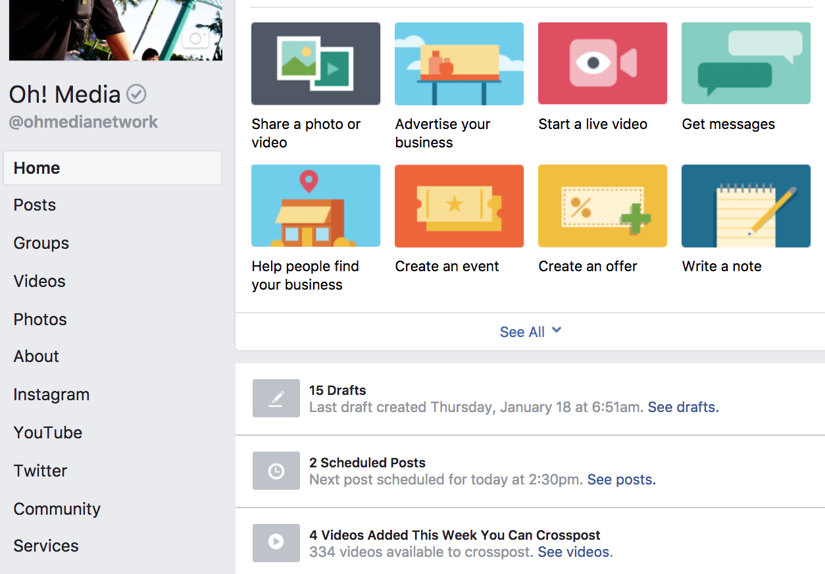Click the camera icon on the cover photo
Viewport: 825px width, 574px height.
pyautogui.click(x=195, y=39)
